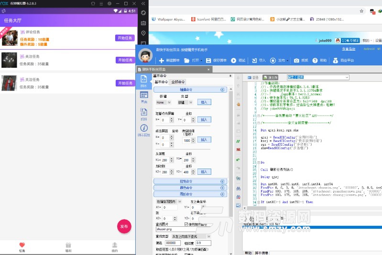Click Nox settings gear in title bar
Image resolution: width=382 pixels, height=255 pixels.
(x=109, y=3)
